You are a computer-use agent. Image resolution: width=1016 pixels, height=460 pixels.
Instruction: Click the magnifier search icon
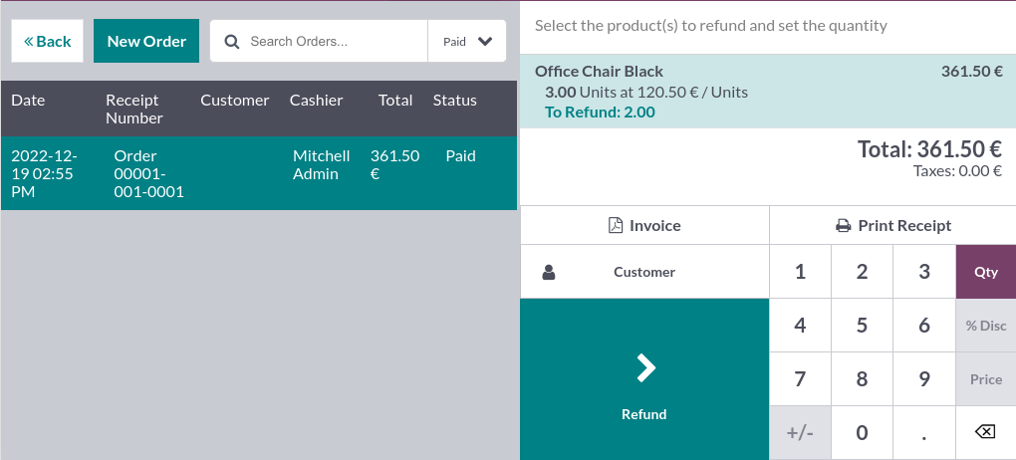coord(232,42)
